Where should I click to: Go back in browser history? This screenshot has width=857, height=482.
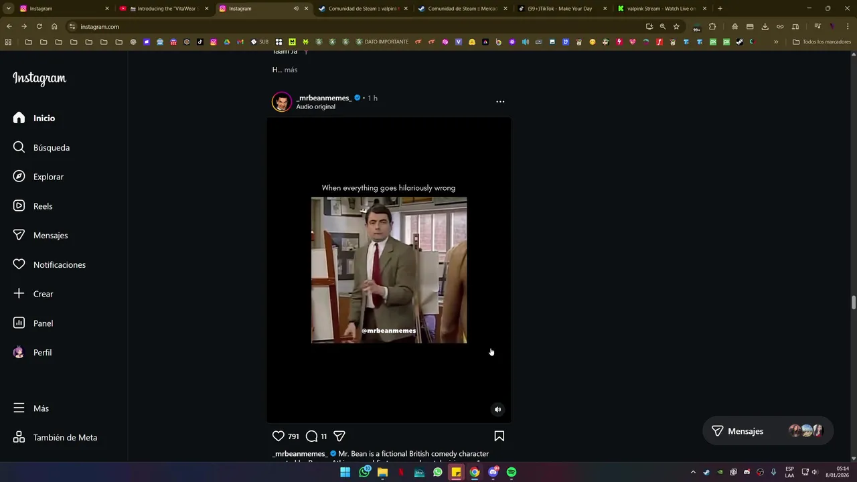(9, 27)
